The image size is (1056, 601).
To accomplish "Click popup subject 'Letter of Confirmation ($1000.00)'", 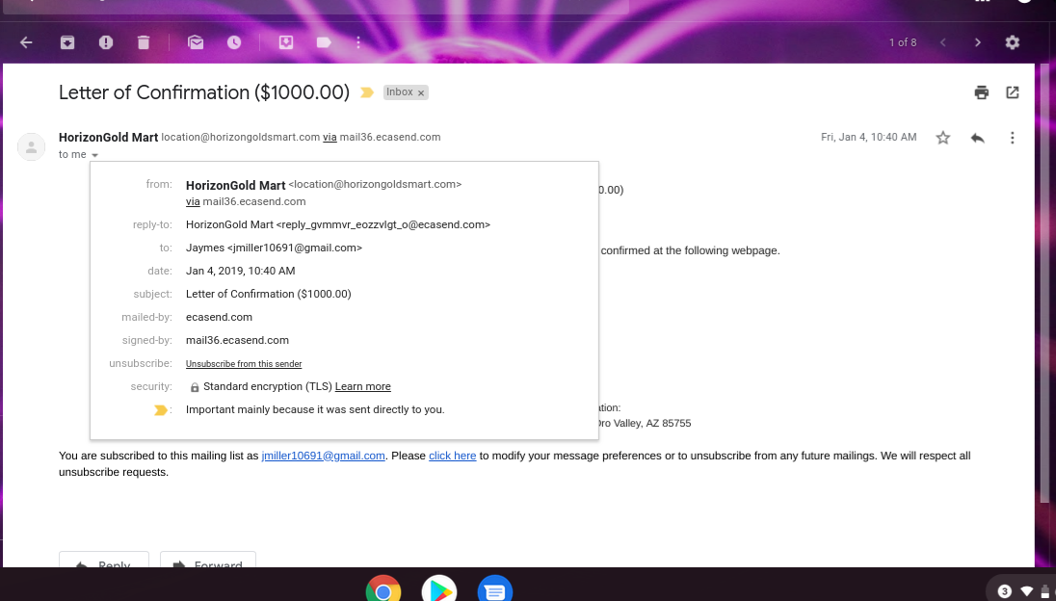I will tap(269, 294).
